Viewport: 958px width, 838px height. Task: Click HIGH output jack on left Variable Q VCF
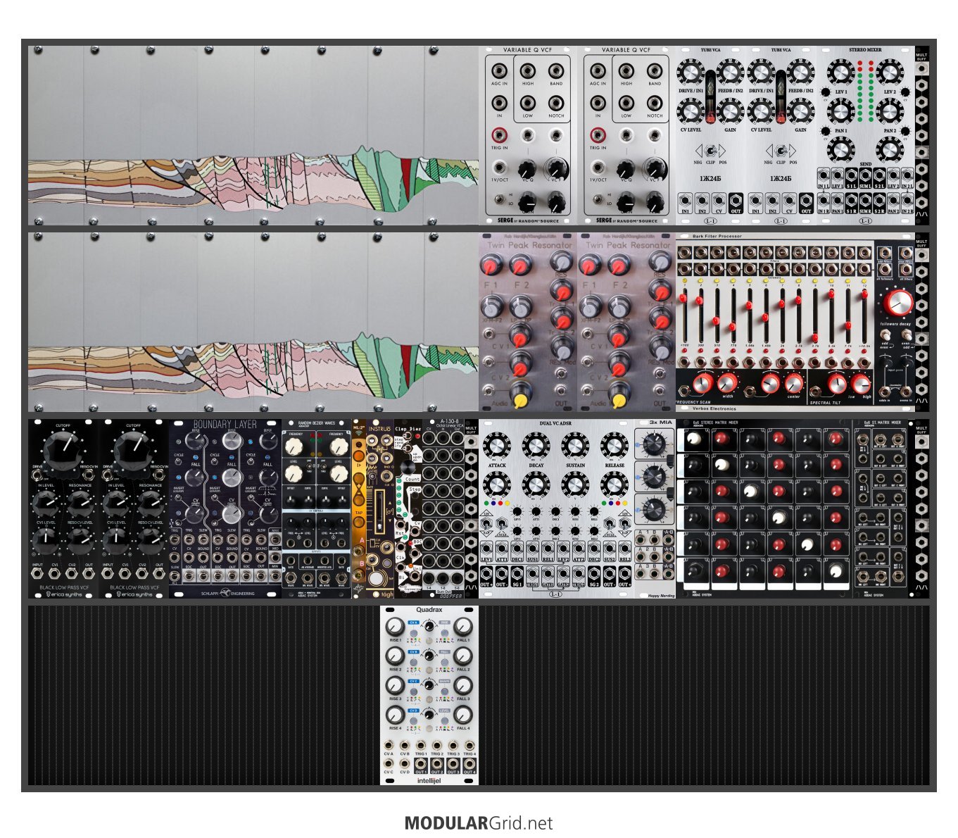click(x=528, y=71)
